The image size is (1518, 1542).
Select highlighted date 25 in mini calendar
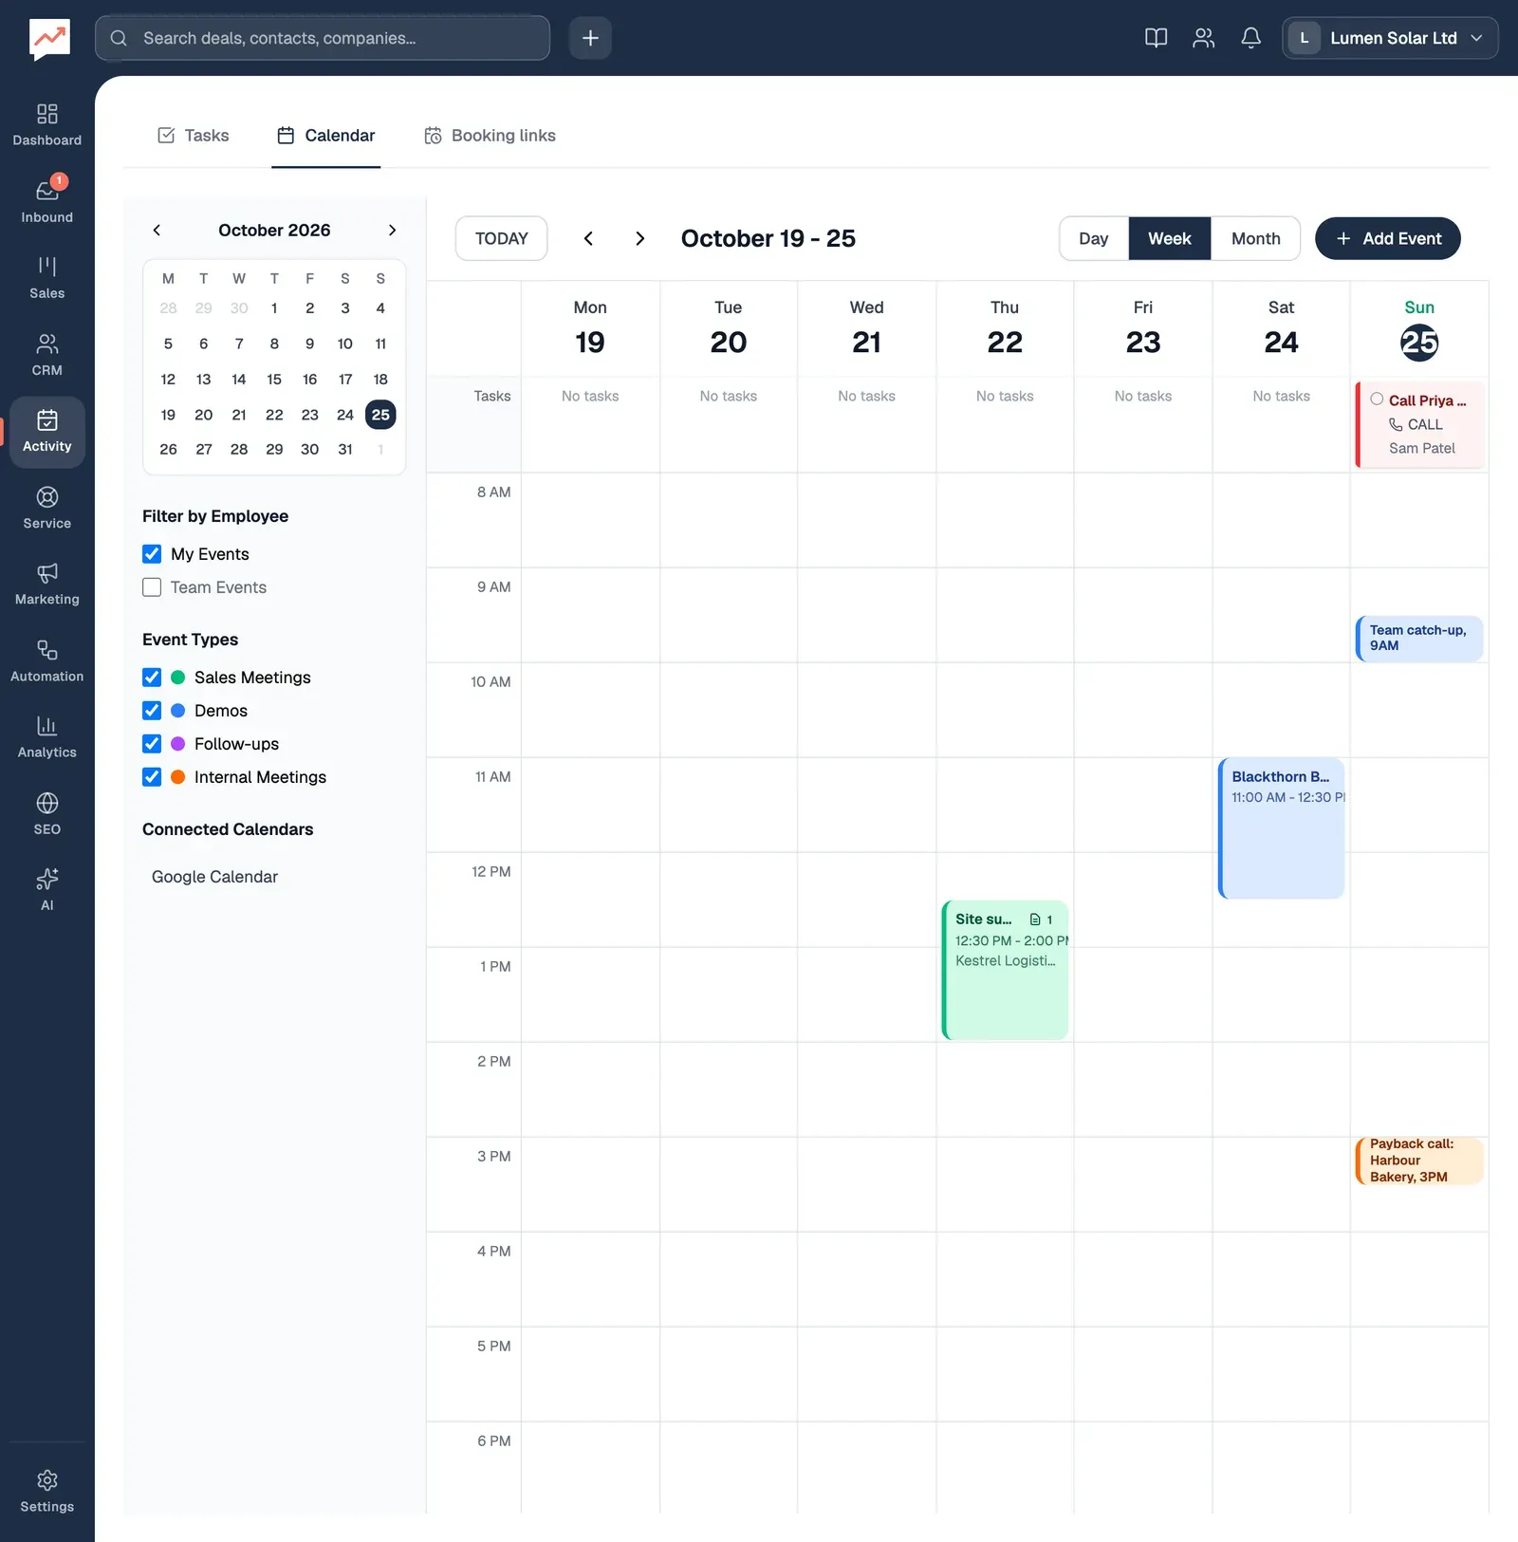click(x=380, y=415)
